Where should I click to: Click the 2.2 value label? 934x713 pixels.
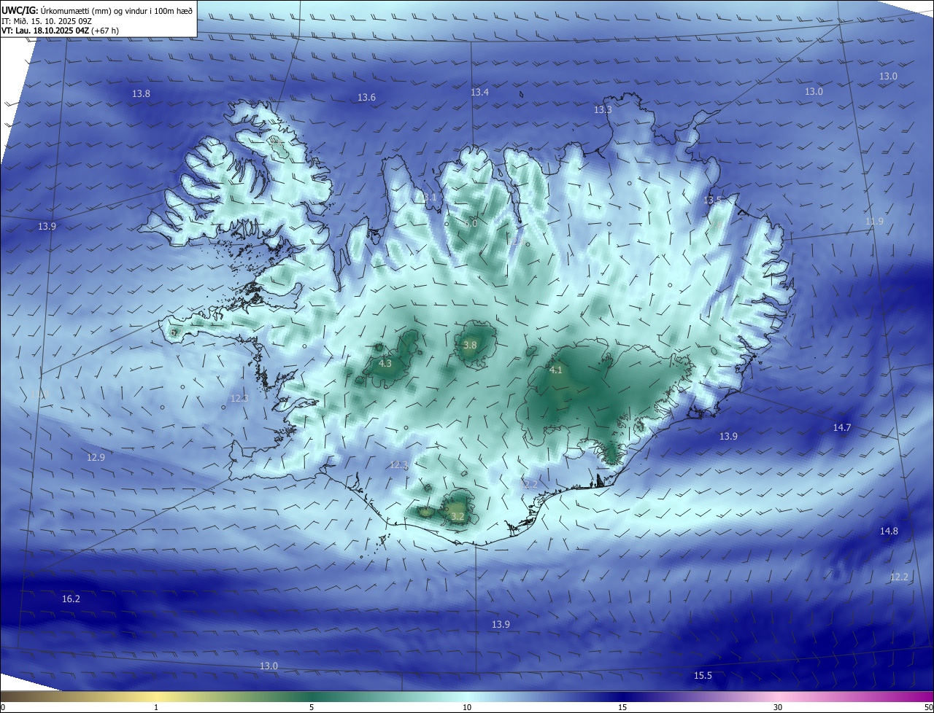531,484
